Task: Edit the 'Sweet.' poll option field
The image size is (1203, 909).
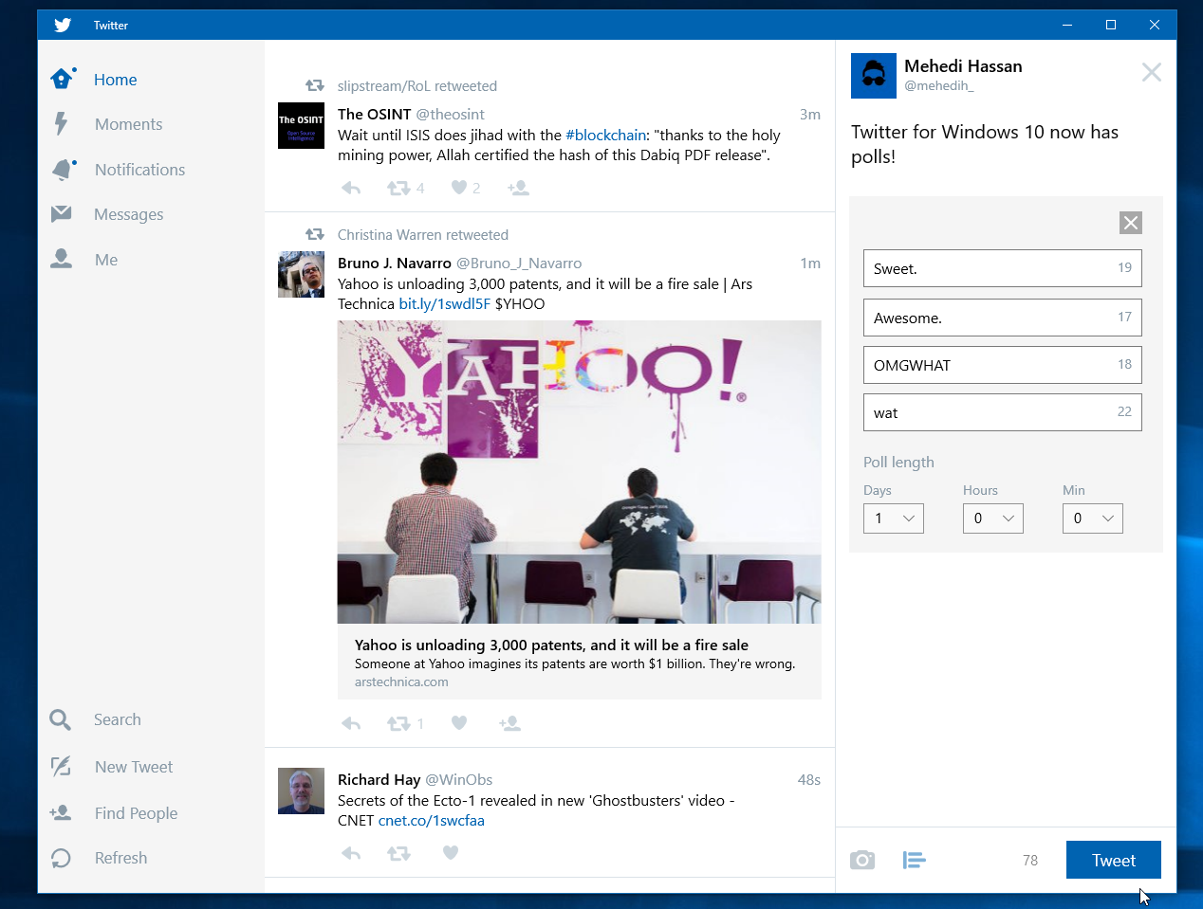Action: (1003, 268)
